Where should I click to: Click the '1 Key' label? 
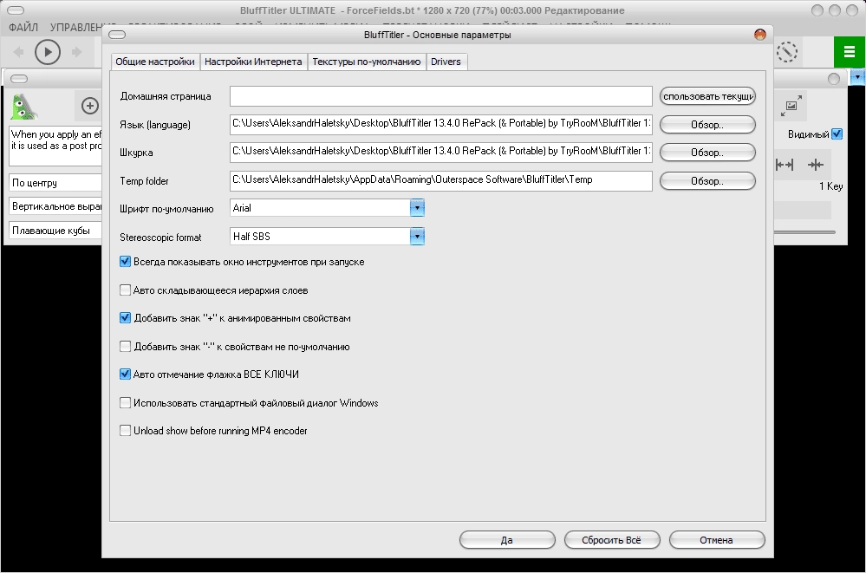[830, 186]
